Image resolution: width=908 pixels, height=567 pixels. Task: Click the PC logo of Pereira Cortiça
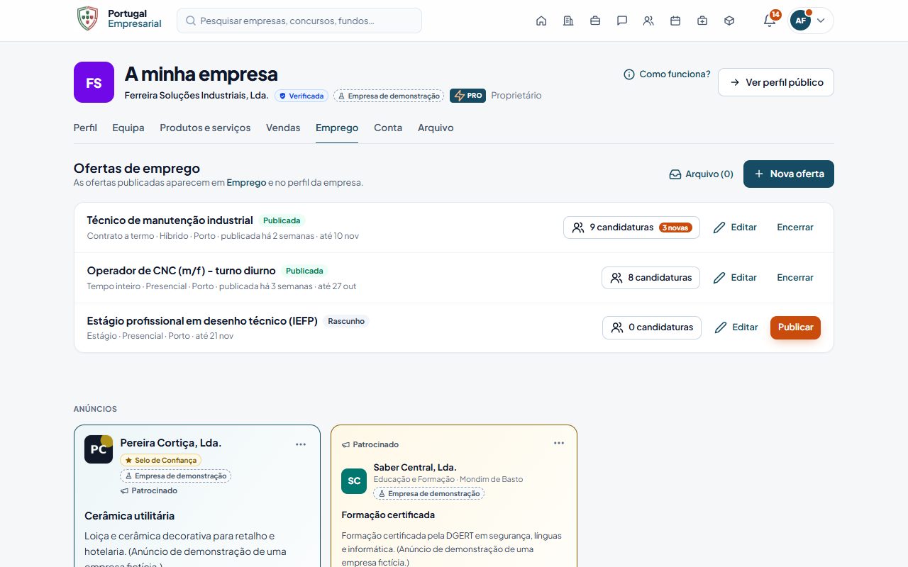pyautogui.click(x=99, y=449)
